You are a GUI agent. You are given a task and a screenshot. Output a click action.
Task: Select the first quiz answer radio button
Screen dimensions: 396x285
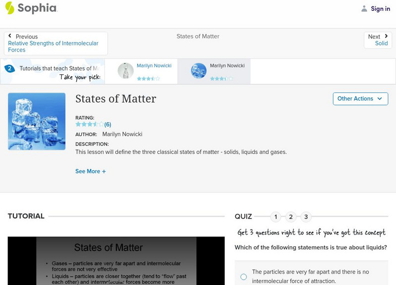(x=243, y=277)
